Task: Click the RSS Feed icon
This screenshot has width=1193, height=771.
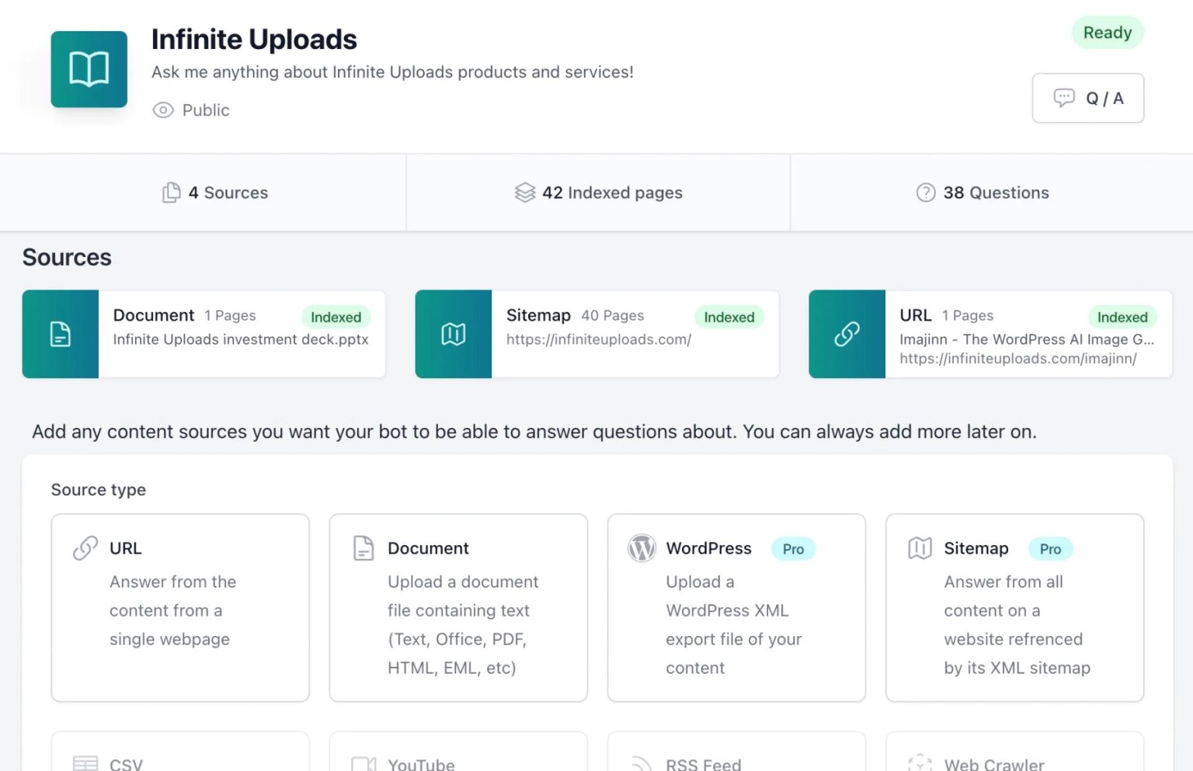Action: click(641, 763)
